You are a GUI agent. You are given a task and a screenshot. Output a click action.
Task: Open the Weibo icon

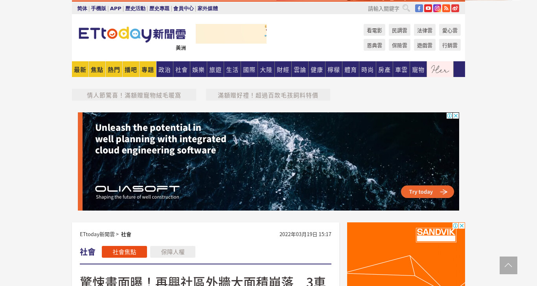(455, 8)
